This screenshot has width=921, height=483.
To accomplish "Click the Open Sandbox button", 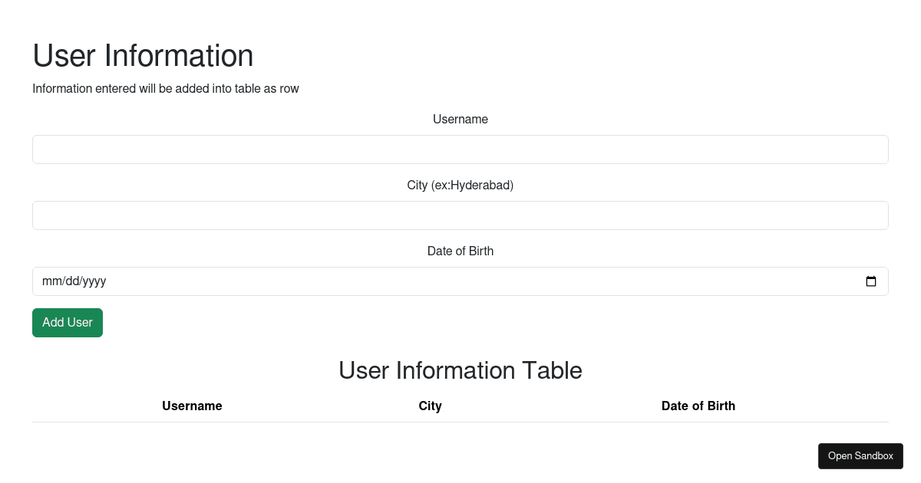I will point(860,456).
